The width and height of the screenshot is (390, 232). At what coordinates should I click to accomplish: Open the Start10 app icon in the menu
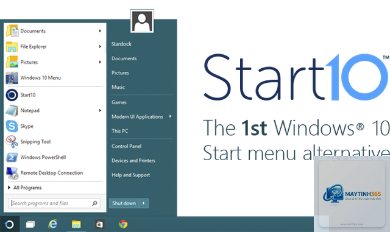(x=12, y=95)
